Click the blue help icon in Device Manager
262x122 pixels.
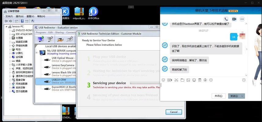click(22, 21)
